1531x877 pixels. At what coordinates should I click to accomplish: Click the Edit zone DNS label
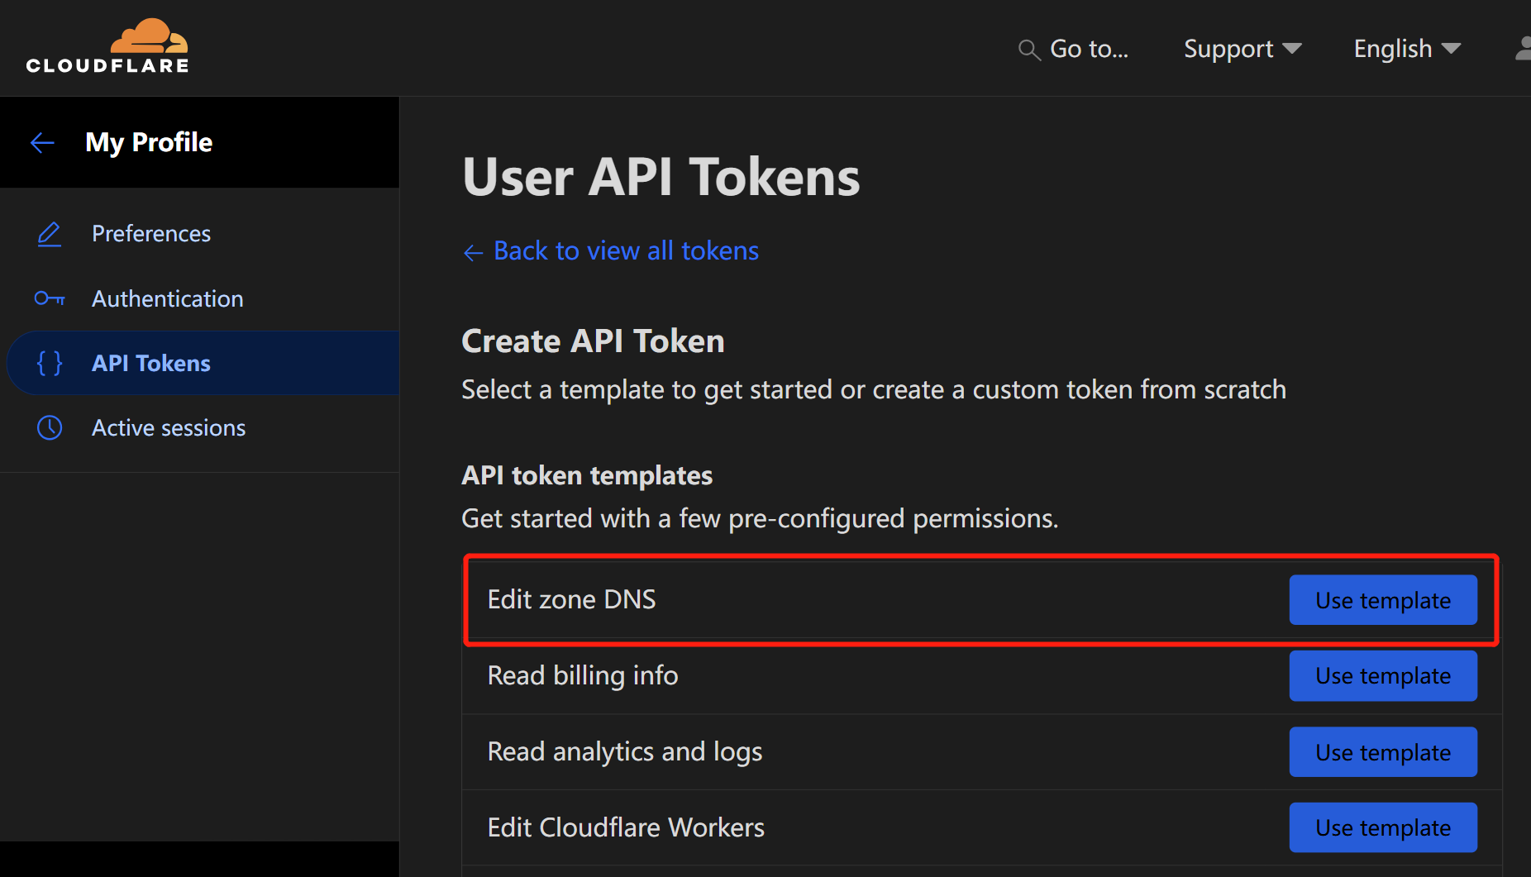pos(571,599)
